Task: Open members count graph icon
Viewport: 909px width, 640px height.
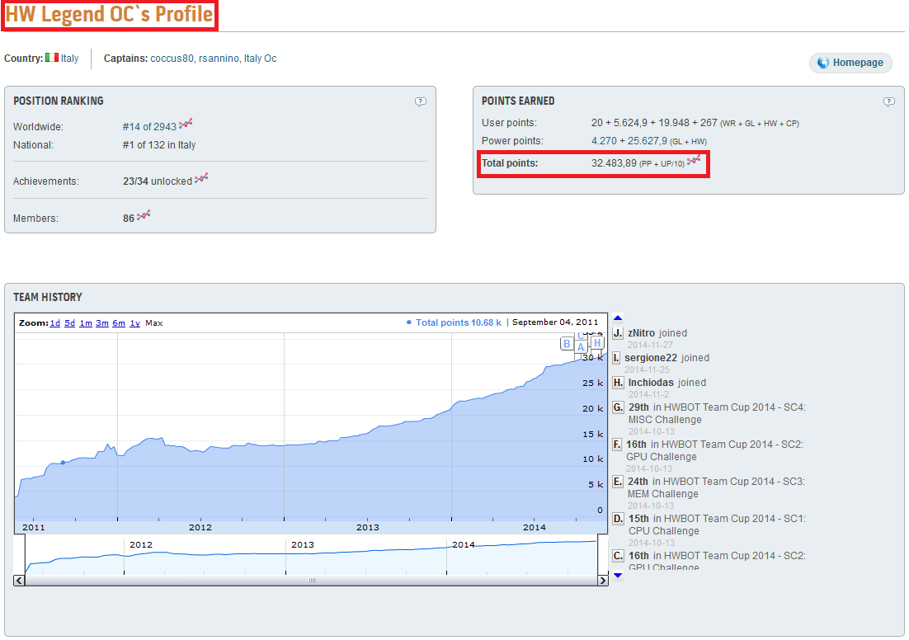Action: point(144,215)
